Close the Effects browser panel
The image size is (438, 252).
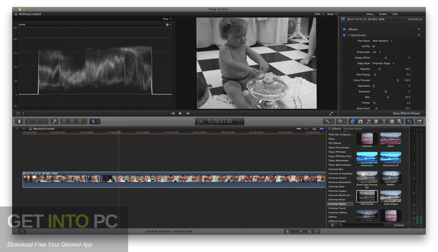pos(329,129)
